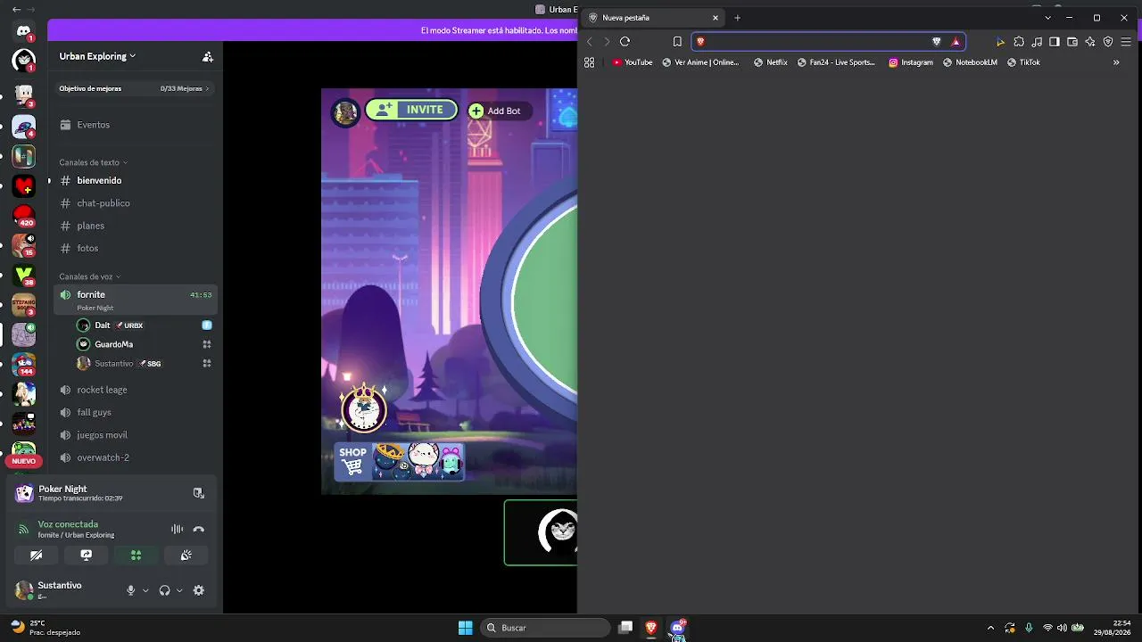This screenshot has height=642, width=1142.
Task: Open Brave apps grid in bookmarks bar
Action: pyautogui.click(x=589, y=62)
